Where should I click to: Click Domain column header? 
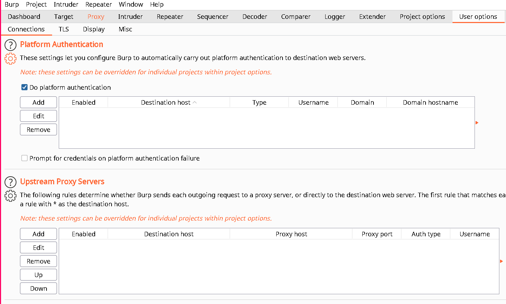362,102
